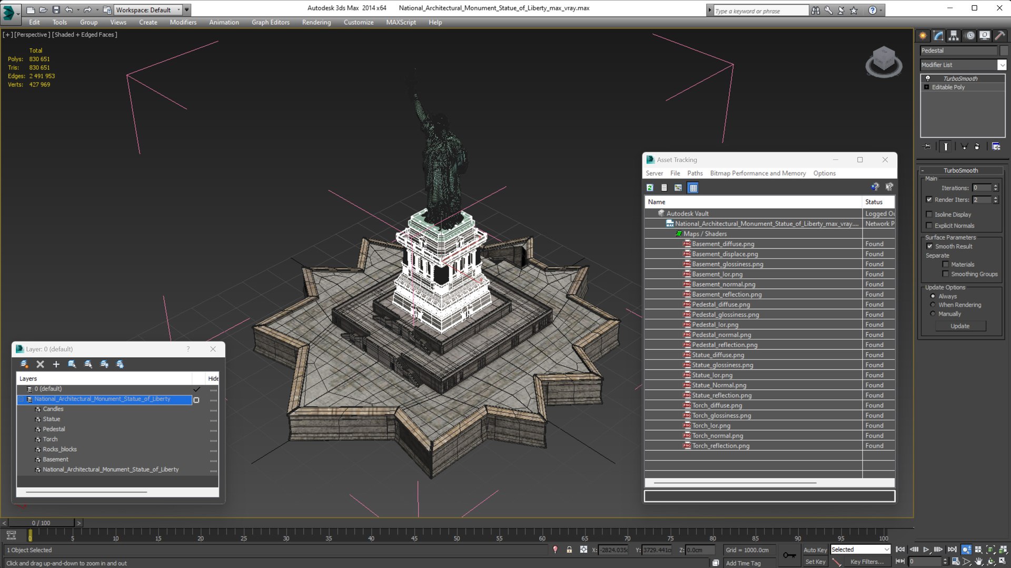Click the Update button in TurboSmooth
This screenshot has width=1011, height=568.
pos(960,326)
